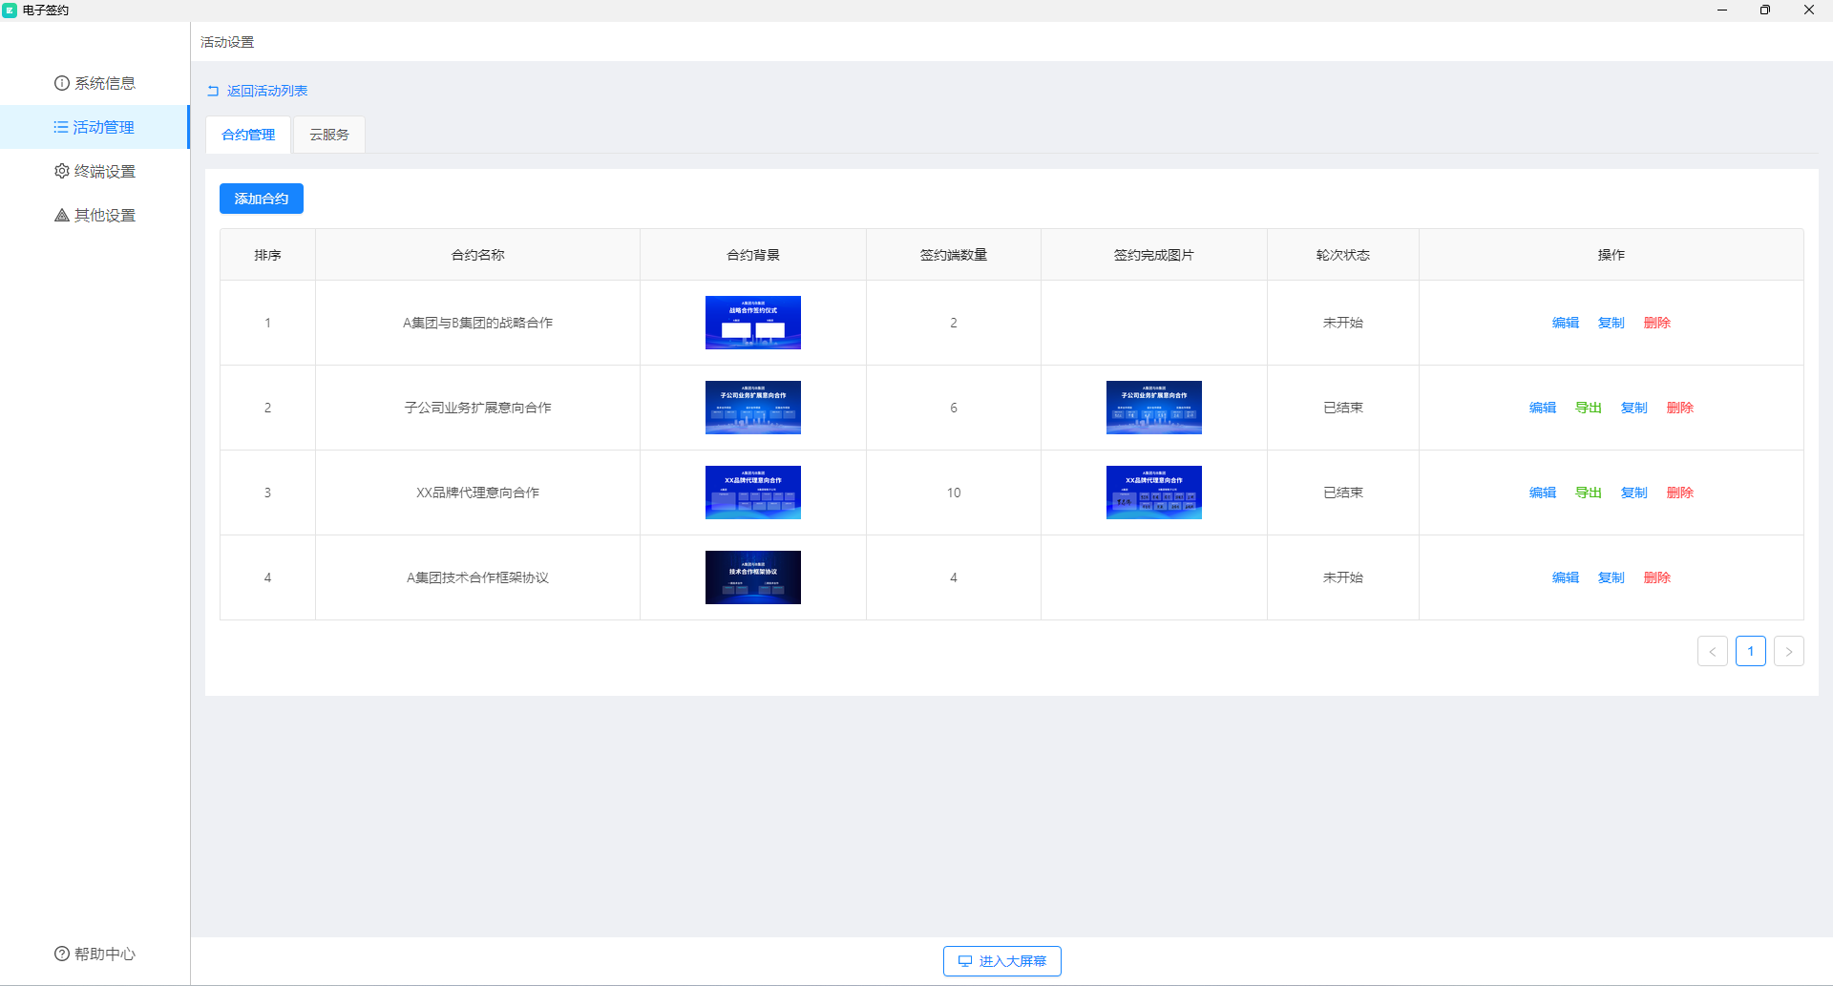The width and height of the screenshot is (1833, 986).
Task: Go to the next page arrow
Action: point(1789,651)
